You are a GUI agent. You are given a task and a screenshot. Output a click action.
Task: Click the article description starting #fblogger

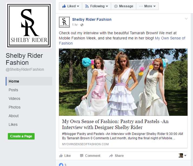click(122, 136)
